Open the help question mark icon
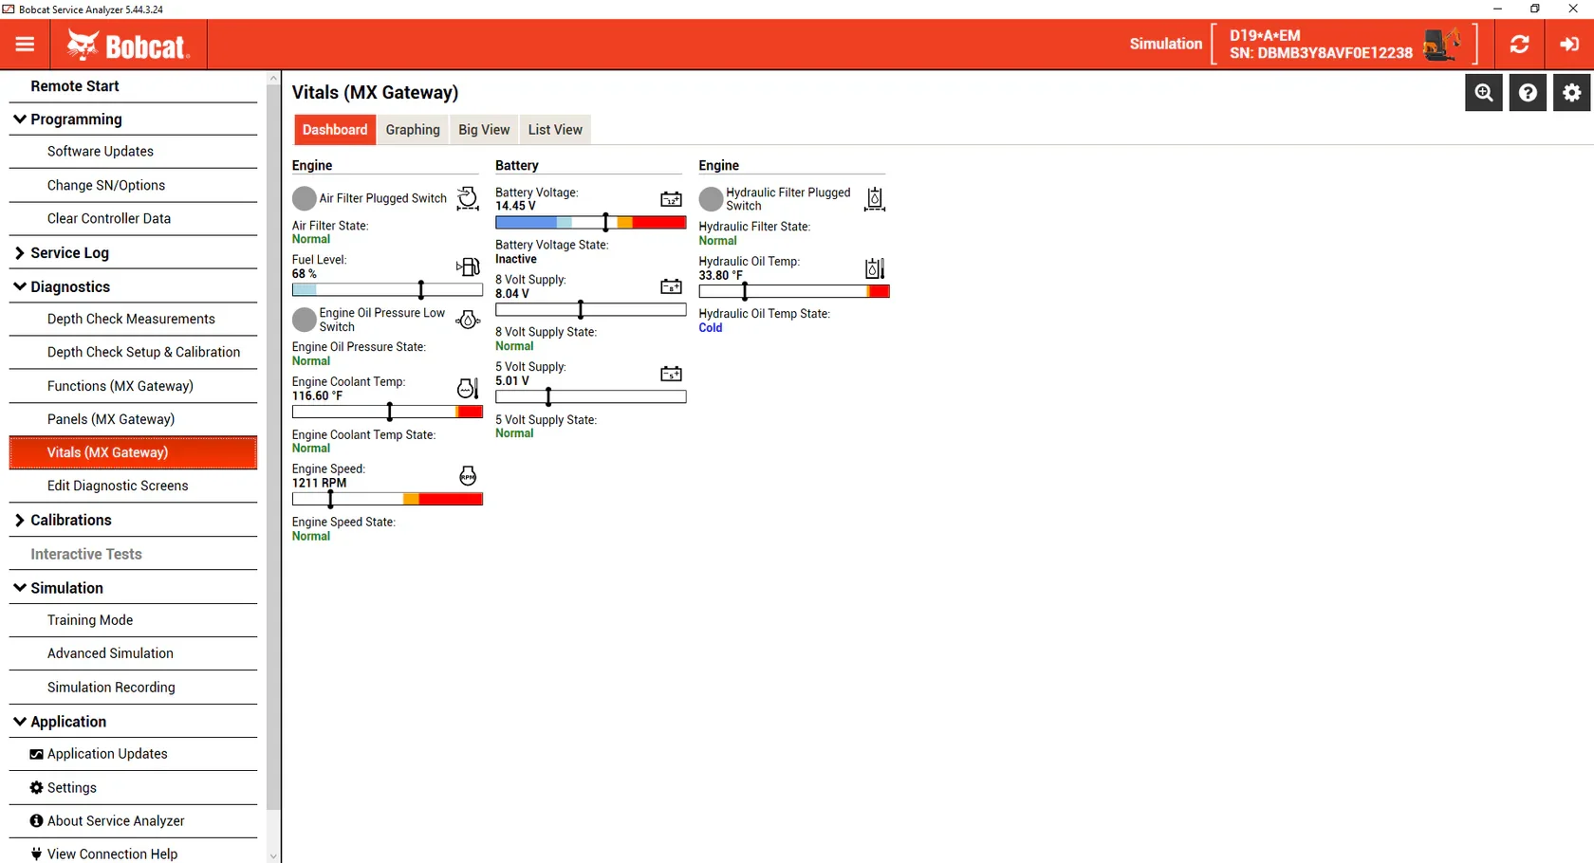The height and width of the screenshot is (863, 1594). (1528, 93)
